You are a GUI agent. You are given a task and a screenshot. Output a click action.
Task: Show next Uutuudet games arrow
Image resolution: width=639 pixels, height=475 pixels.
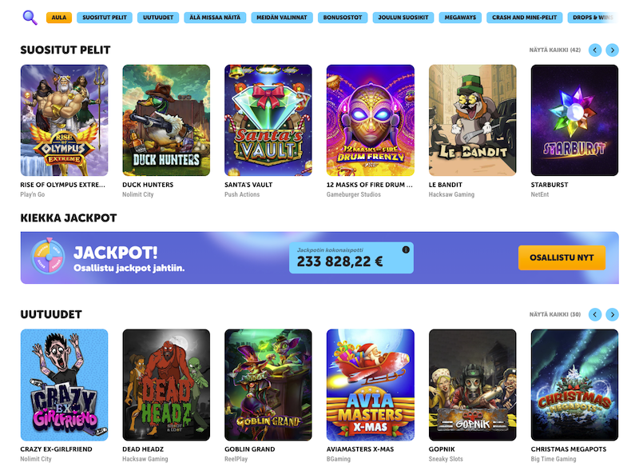(612, 314)
